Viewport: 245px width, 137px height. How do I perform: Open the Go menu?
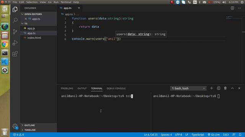pyautogui.click(x=50, y=2)
